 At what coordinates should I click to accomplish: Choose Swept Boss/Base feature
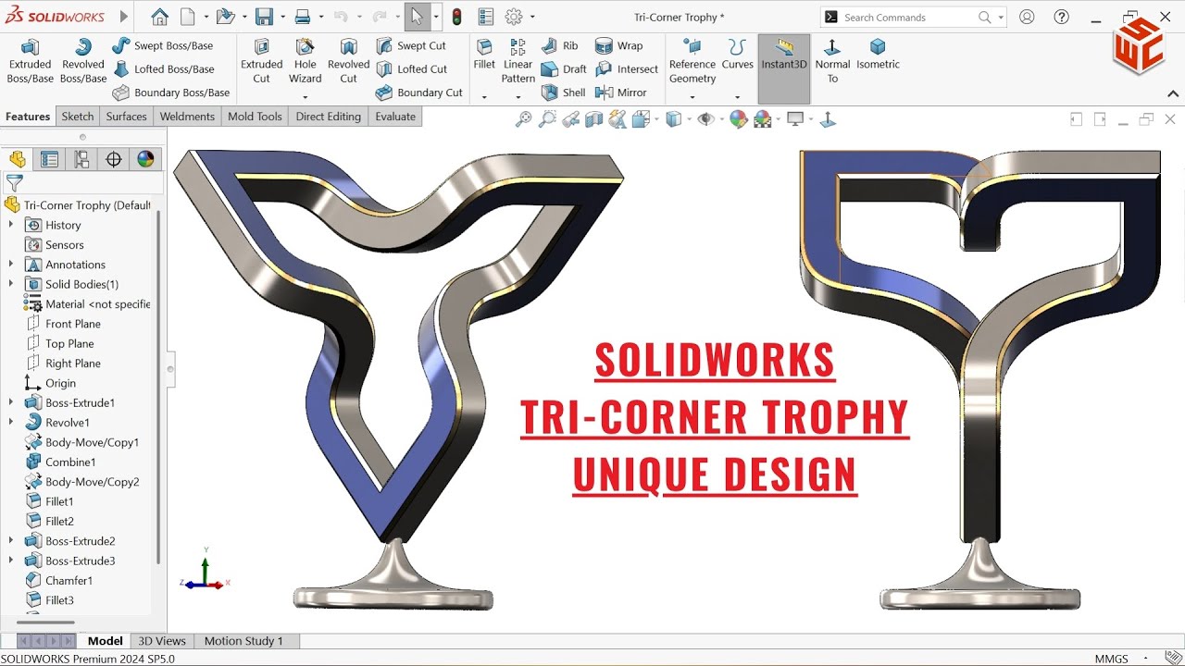pos(163,45)
